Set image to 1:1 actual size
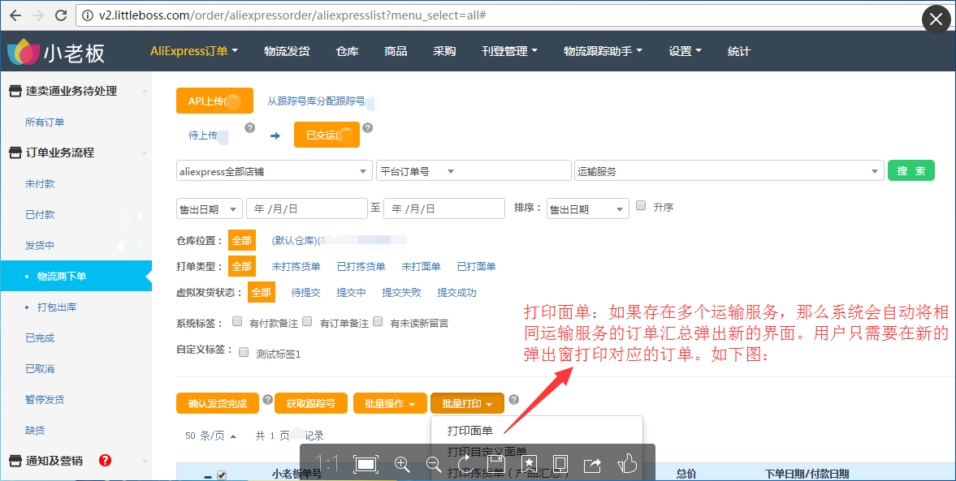956x481 pixels. click(327, 464)
